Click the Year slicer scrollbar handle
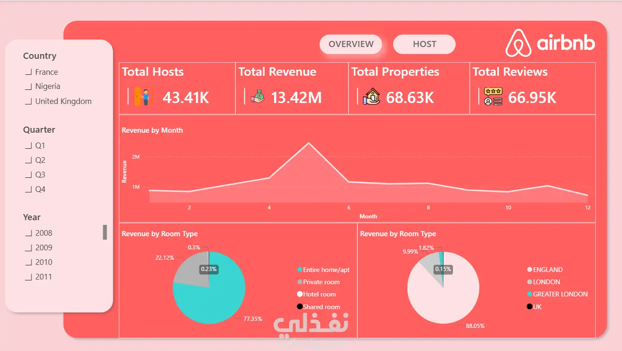Viewport: 622px width, 351px height. 105,232
